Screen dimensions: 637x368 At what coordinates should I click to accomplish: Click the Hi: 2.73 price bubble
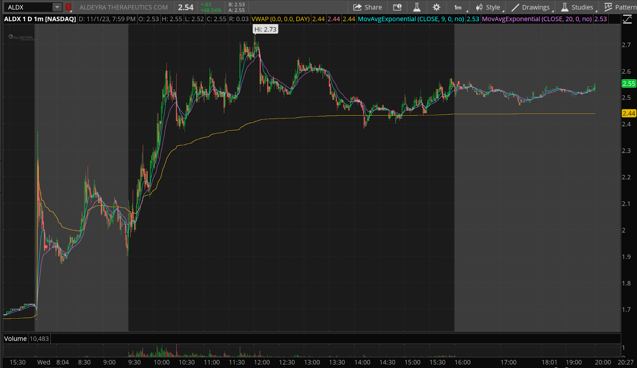265,29
